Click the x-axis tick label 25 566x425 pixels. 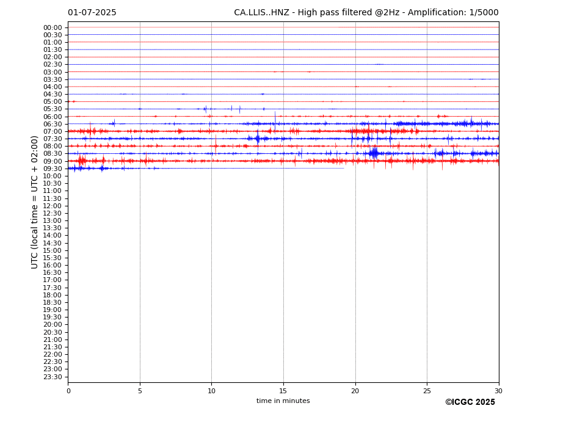[x=427, y=391]
